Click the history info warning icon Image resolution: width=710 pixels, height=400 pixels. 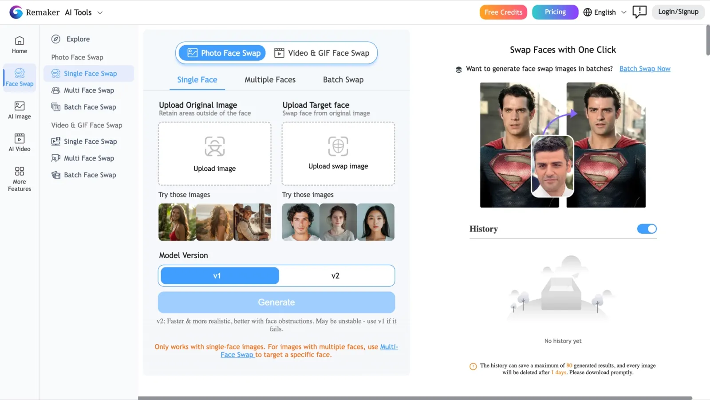point(473,366)
